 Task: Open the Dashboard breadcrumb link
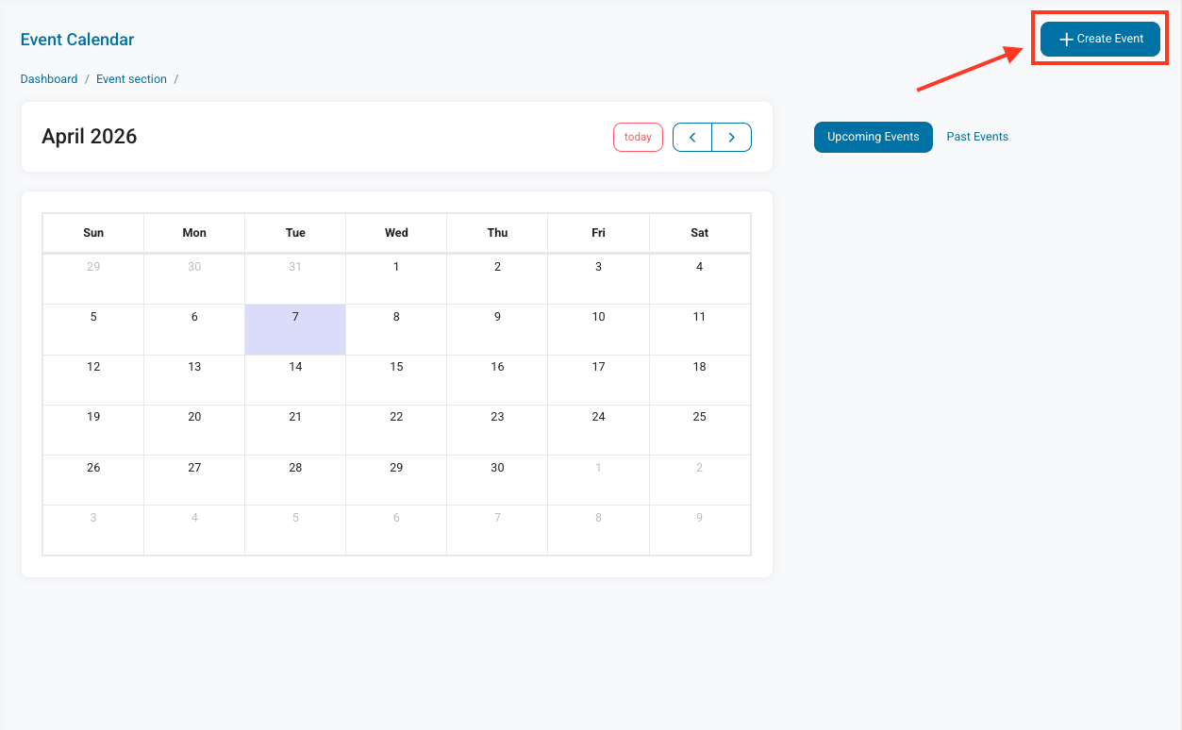pos(49,79)
